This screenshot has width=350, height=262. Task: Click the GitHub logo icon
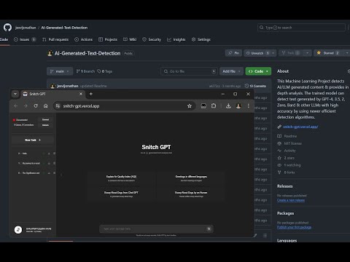(7, 28)
